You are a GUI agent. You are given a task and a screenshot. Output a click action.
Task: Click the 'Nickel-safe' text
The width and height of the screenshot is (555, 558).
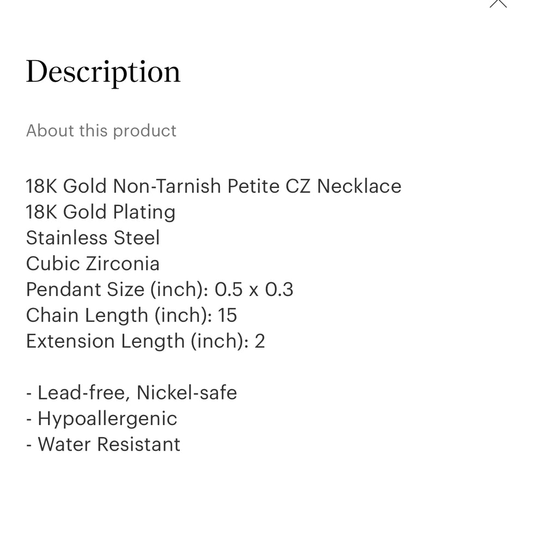click(187, 392)
